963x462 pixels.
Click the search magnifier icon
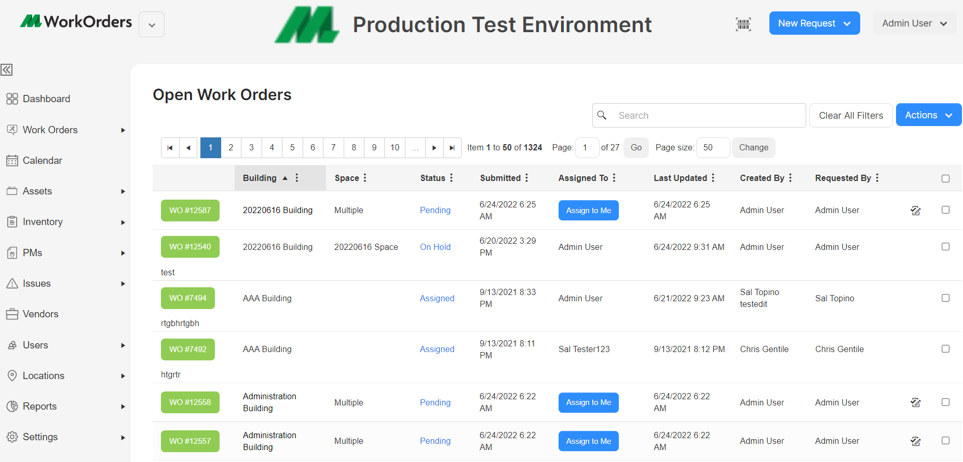pos(602,115)
